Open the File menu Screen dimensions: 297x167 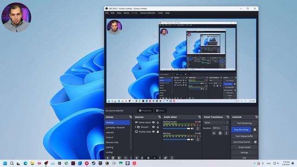(107, 13)
